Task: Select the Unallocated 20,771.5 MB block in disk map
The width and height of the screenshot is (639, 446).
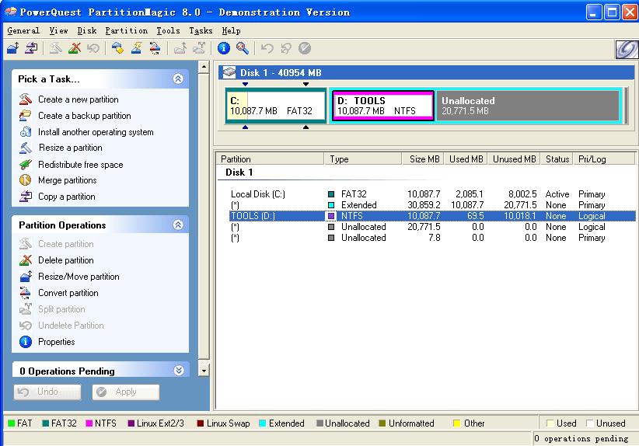Action: [528, 106]
